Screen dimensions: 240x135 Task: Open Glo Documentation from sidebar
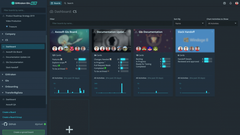point(14,62)
